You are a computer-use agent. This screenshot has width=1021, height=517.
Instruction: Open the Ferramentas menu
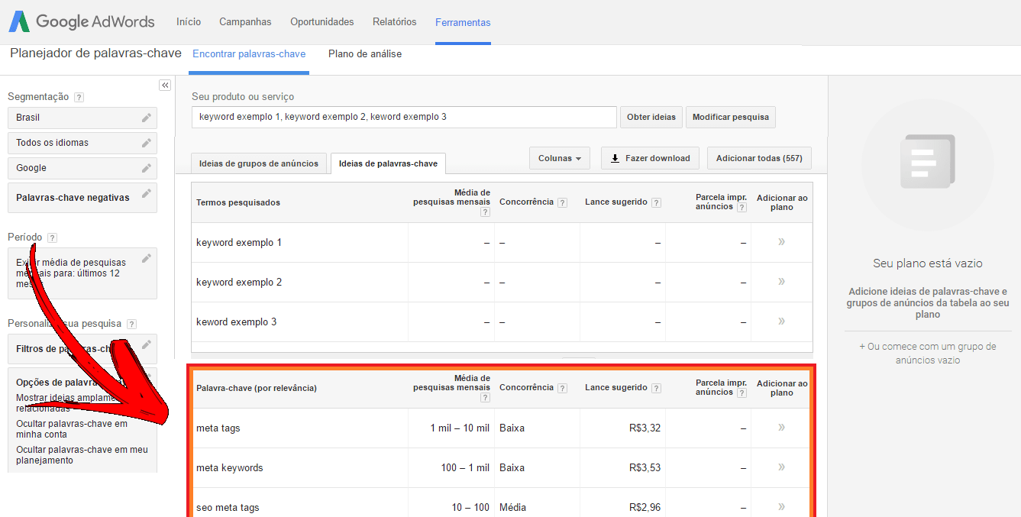click(463, 23)
